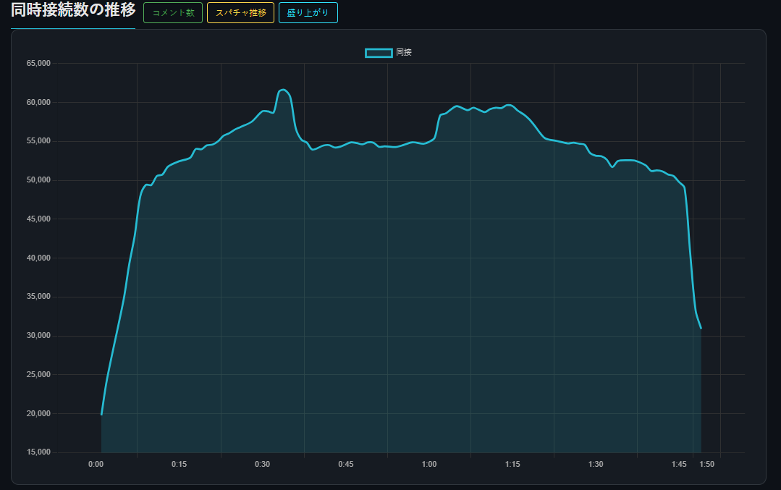This screenshot has width=781, height=490.
Task: Click the 45,000 y-axis label
Action: tap(38, 219)
